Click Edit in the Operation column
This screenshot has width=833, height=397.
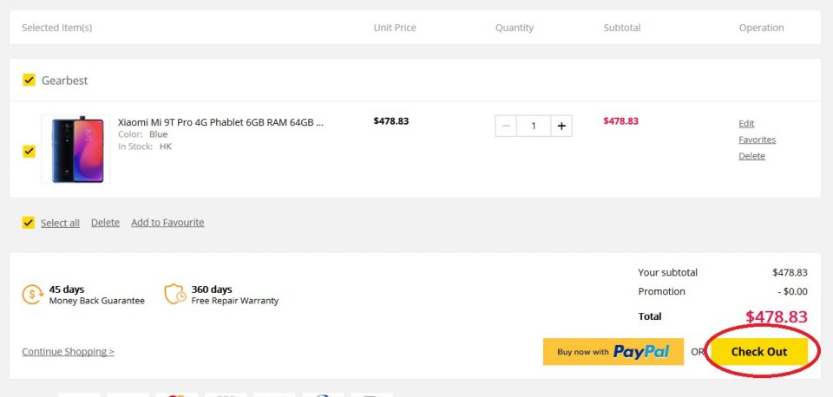pos(746,124)
